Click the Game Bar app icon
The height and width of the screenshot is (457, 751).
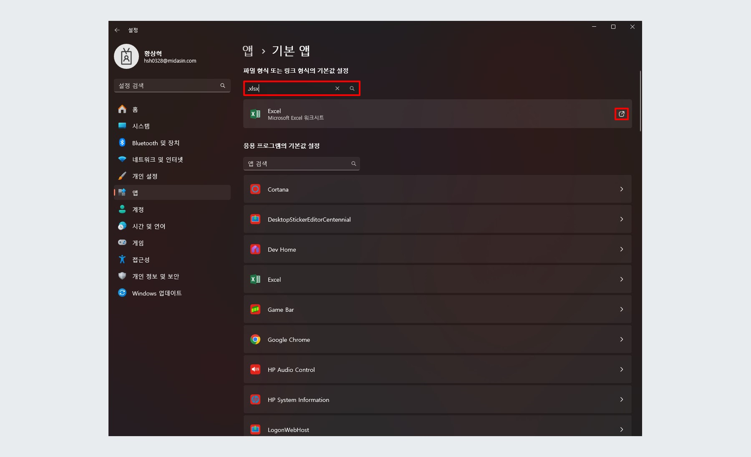(x=255, y=309)
